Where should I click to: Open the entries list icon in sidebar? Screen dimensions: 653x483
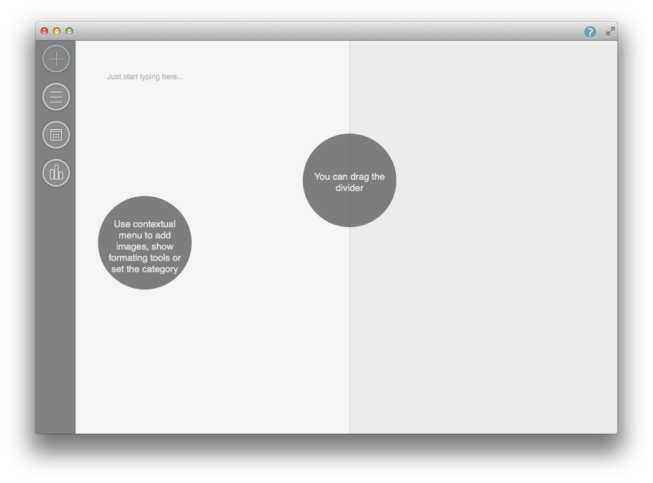(56, 97)
